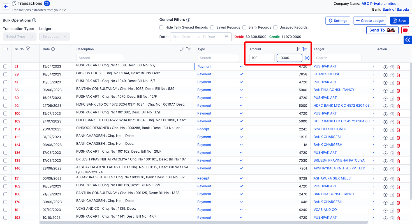Open Type dropdown for ASHAPURA SILK MILLS
The width and height of the screenshot is (412, 224).
click(x=220, y=178)
